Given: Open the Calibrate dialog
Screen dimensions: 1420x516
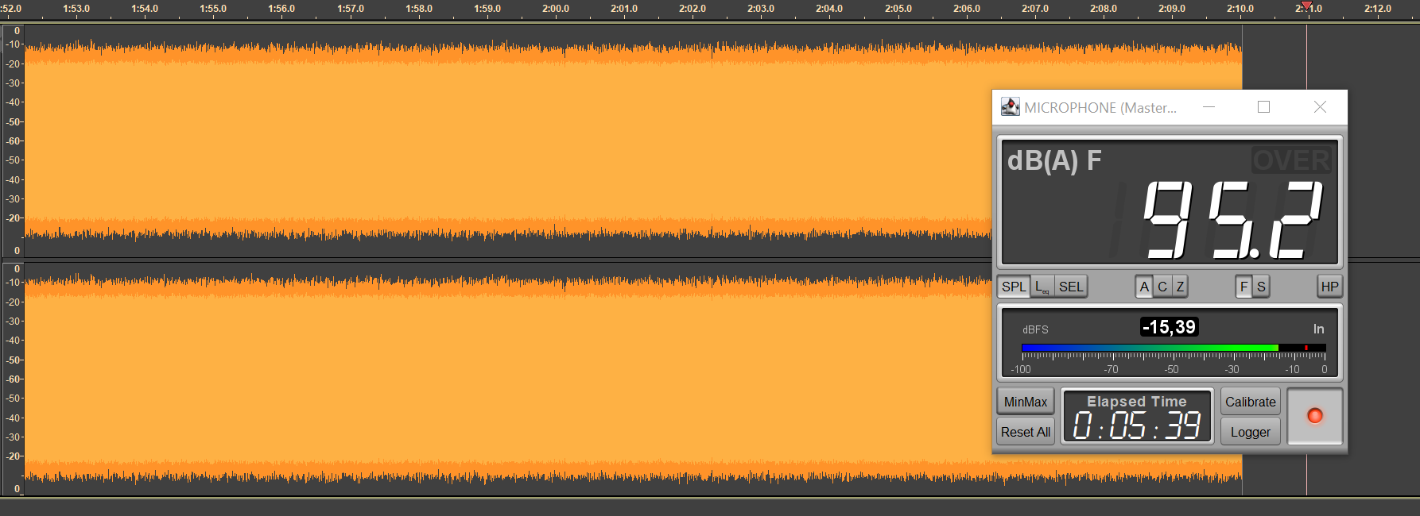Looking at the screenshot, I should click(1250, 402).
